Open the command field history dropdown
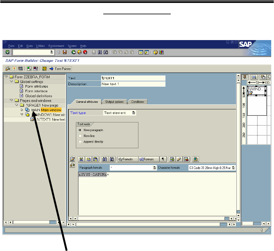 click(x=52, y=52)
